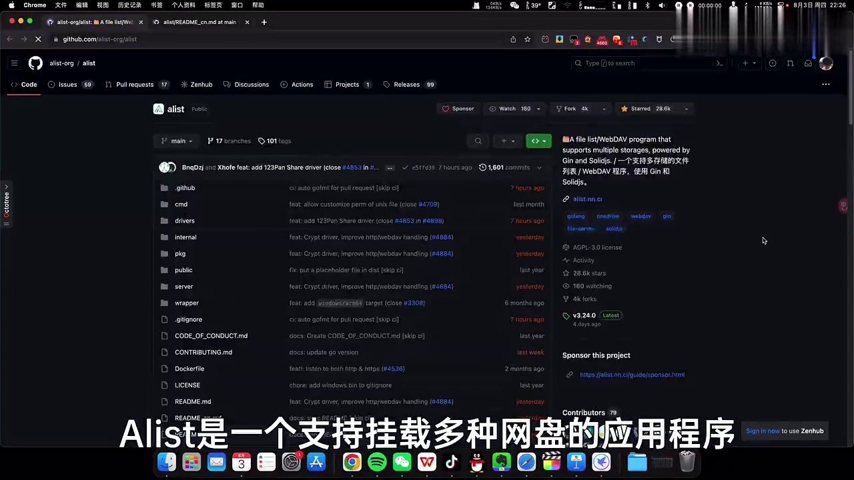The image size is (854, 480).
Task: Open the 1,601 commits history link
Action: [504, 167]
